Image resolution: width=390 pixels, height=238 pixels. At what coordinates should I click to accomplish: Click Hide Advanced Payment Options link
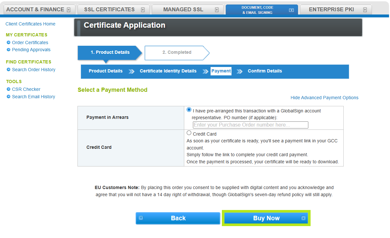click(324, 98)
